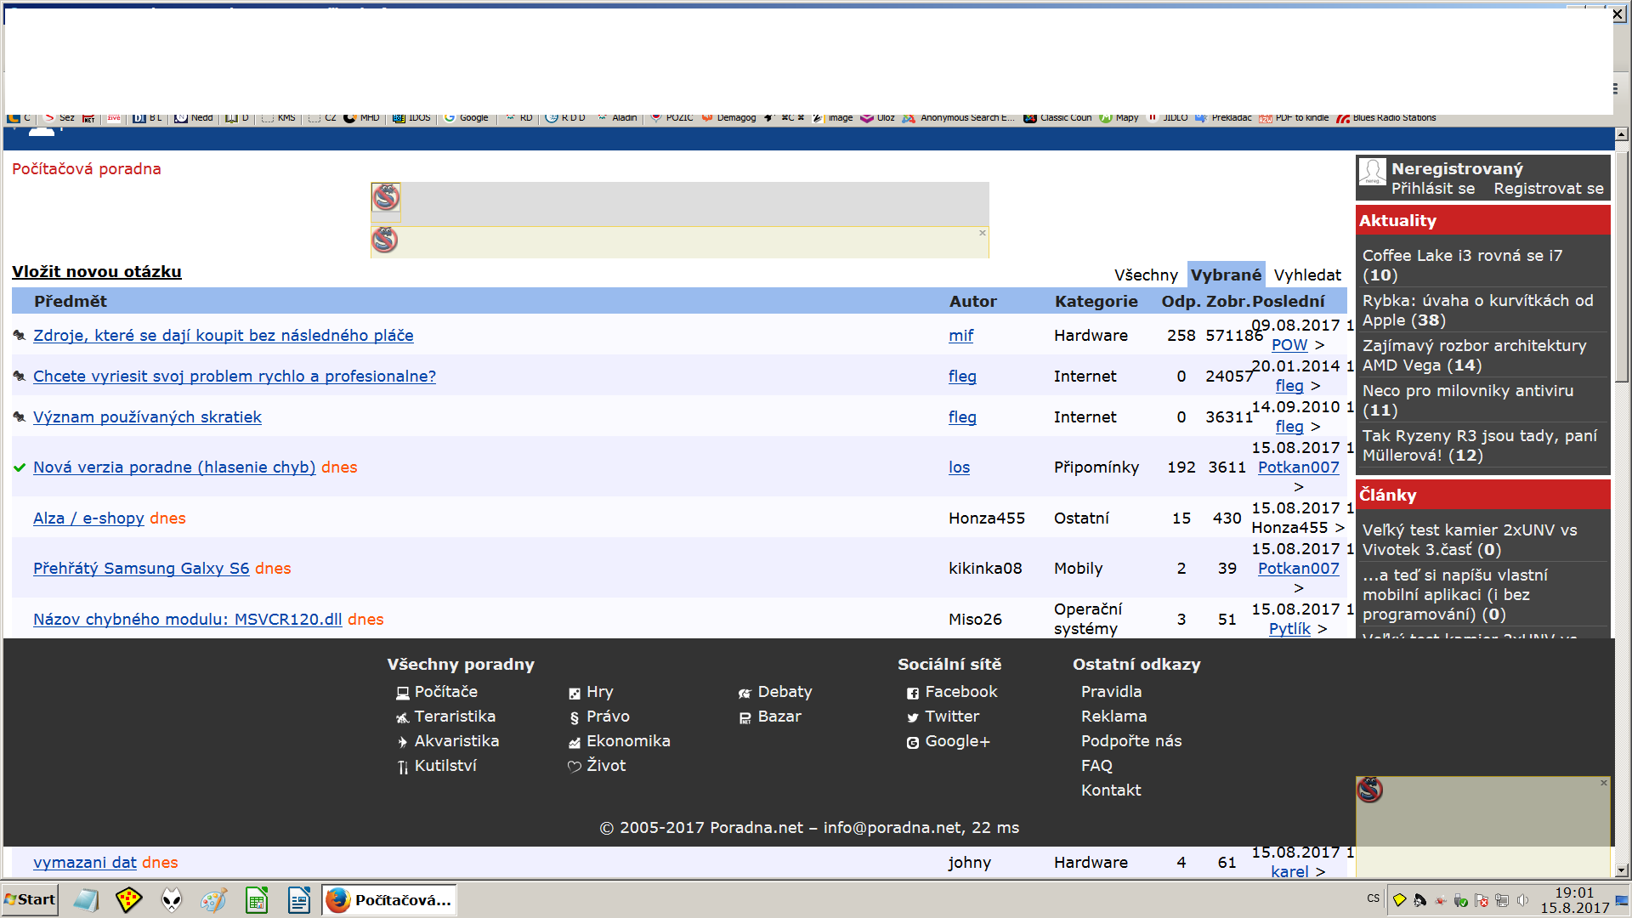Click the Twitter link in footer
Screen dimensions: 1632x918
click(x=951, y=717)
